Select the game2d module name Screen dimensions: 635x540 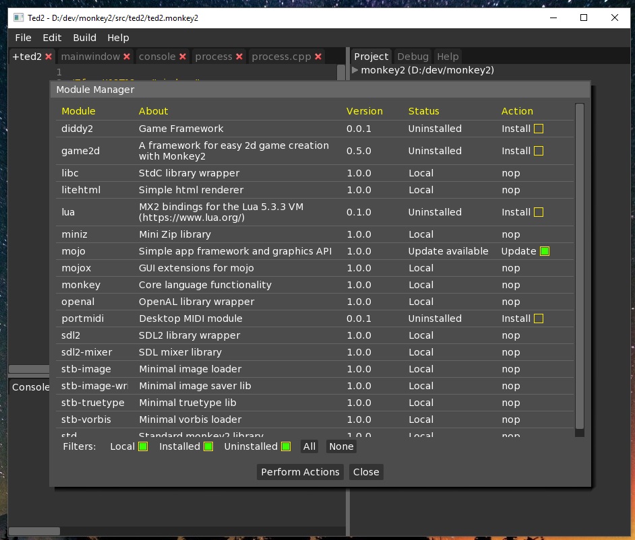pos(80,151)
